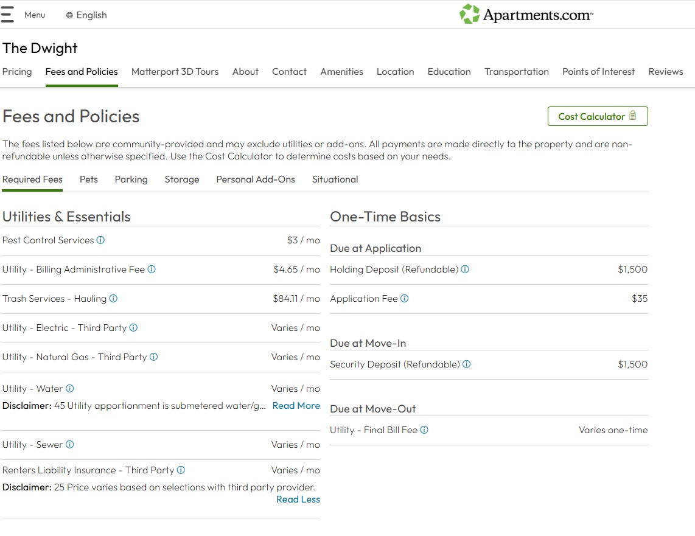Open the Cost Calculator
The width and height of the screenshot is (695, 536).
tap(597, 116)
